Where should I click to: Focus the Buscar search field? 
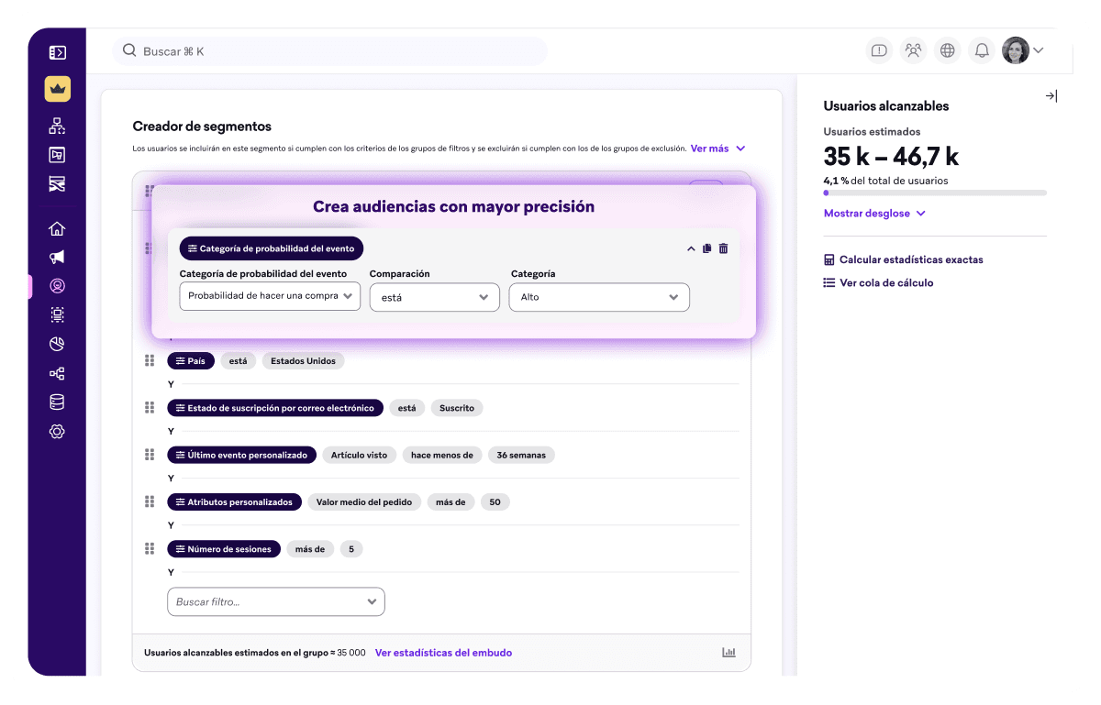330,51
